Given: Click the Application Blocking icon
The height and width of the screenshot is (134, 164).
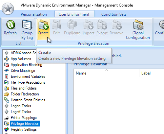Looking at the screenshot, I should tap(7, 65).
